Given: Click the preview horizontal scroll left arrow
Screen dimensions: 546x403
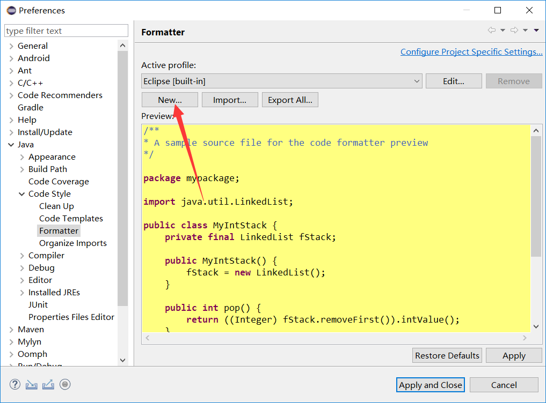Looking at the screenshot, I should click(x=148, y=338).
